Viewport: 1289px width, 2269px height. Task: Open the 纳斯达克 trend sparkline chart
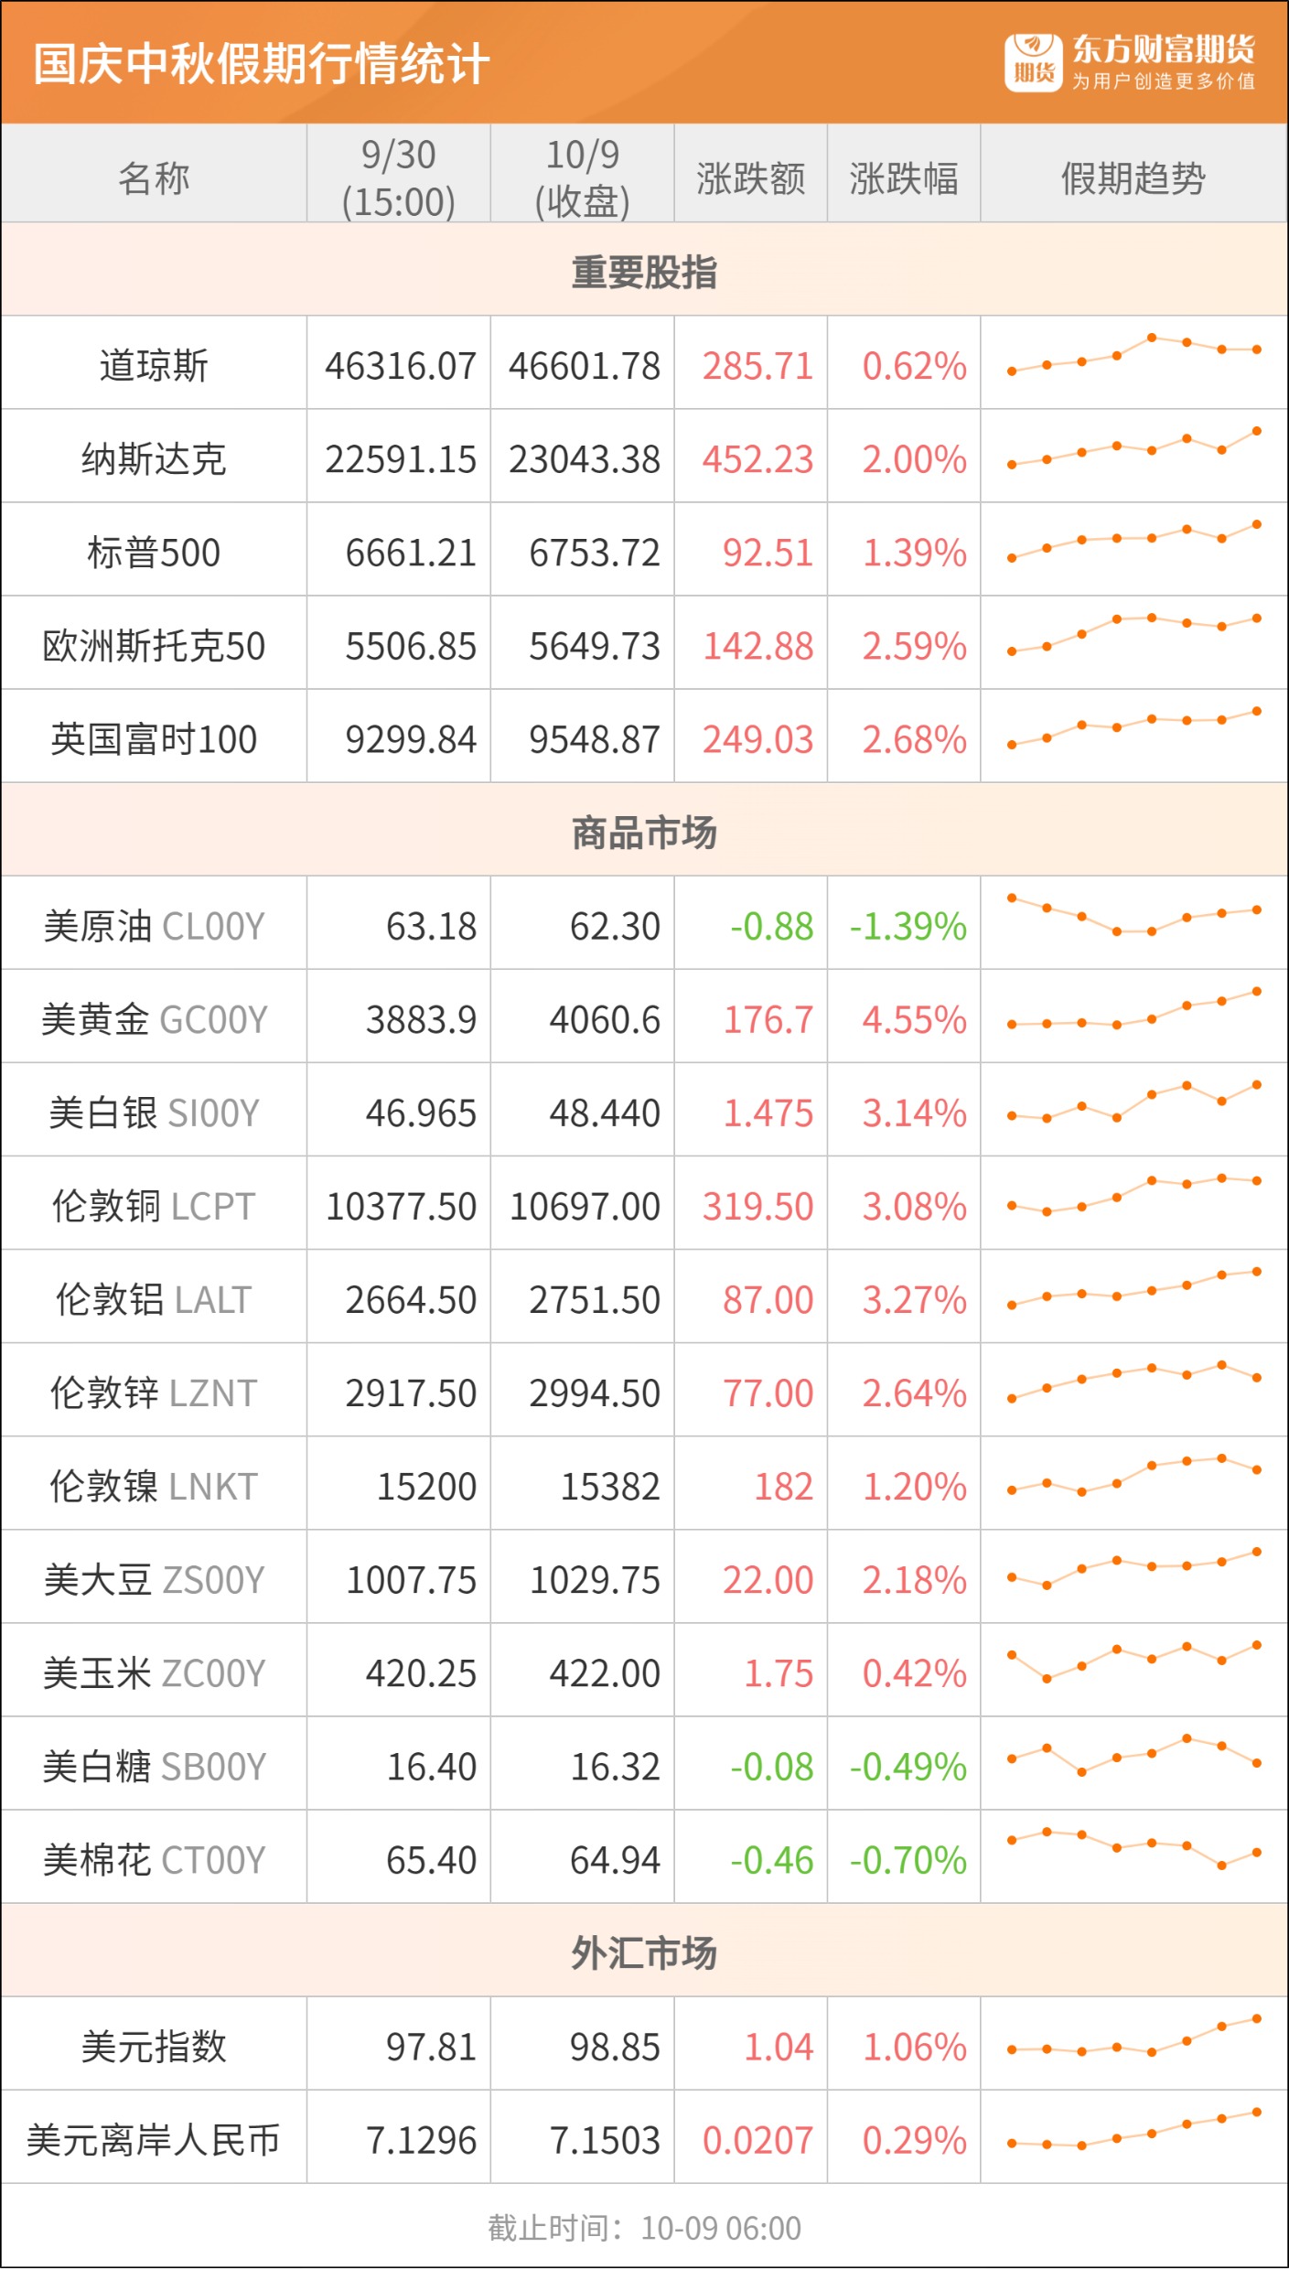coord(1133,448)
